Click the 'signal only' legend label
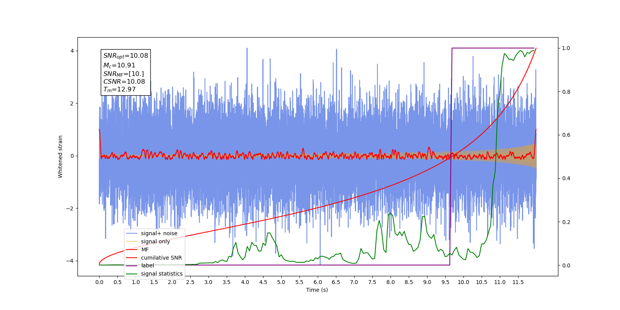Viewport: 620px width, 310px height. [x=155, y=241]
